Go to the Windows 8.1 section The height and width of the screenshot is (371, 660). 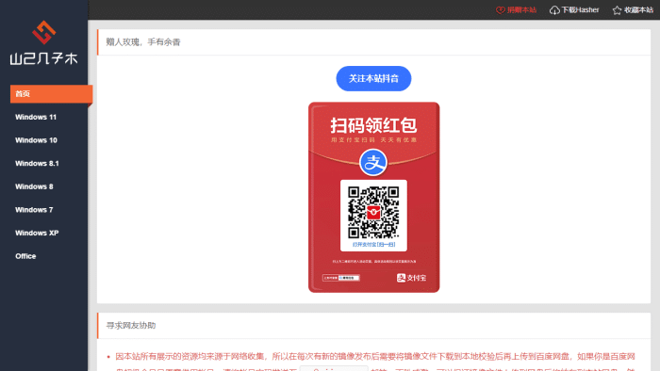[37, 163]
